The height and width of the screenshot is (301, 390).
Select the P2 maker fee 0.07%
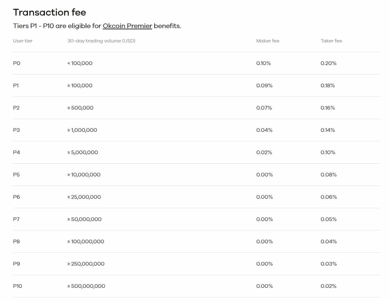pyautogui.click(x=264, y=108)
